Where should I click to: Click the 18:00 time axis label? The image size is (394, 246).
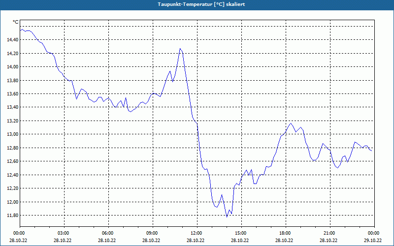286,233
